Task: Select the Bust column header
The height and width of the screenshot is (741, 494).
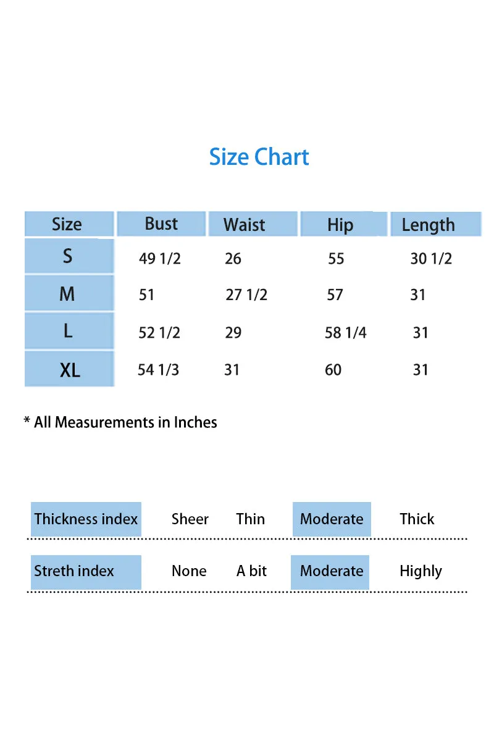Action: (x=161, y=224)
